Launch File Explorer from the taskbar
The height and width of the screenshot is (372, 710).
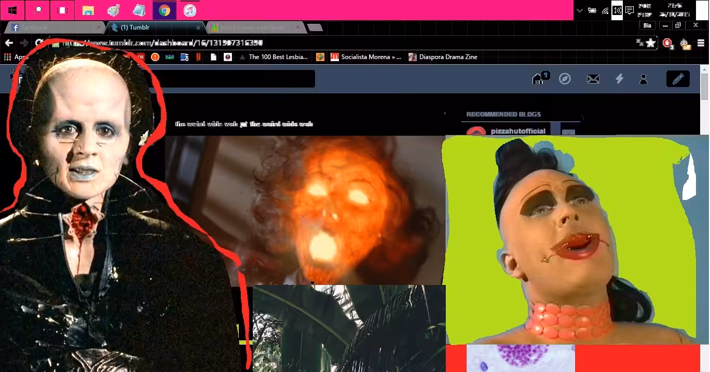click(x=88, y=10)
